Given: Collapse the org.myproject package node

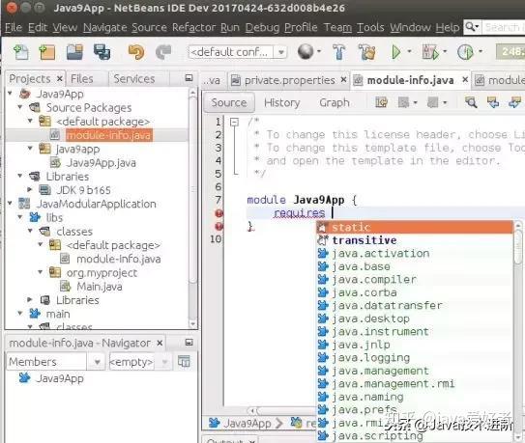Looking at the screenshot, I should click(41, 272).
